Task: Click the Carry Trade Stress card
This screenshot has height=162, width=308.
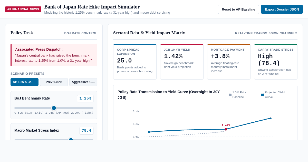Action: coord(276,62)
